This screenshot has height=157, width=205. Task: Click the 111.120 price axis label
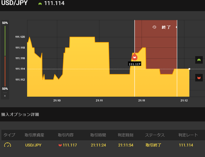[x=20, y=37]
